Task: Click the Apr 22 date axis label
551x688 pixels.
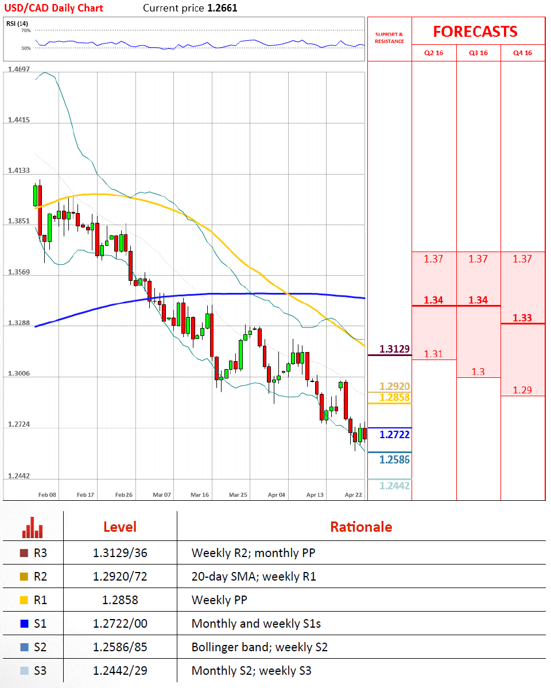Action: (x=353, y=494)
